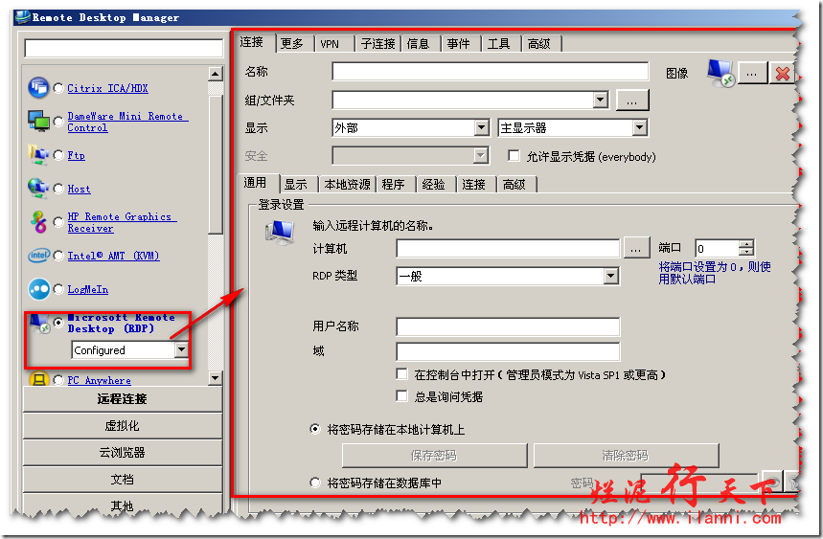The image size is (823, 539).
Task: Remove image with the red X button
Action: coord(783,74)
